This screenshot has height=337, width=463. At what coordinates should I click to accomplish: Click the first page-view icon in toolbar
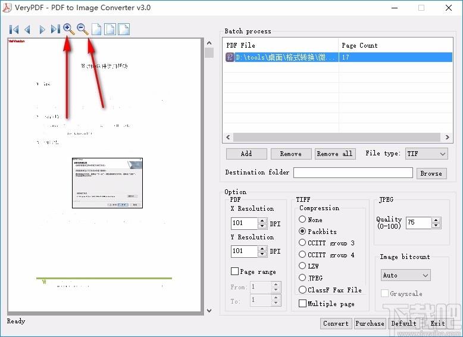(x=96, y=29)
